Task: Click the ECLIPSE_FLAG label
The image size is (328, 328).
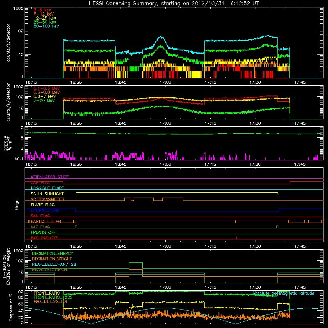Action: coord(45,210)
